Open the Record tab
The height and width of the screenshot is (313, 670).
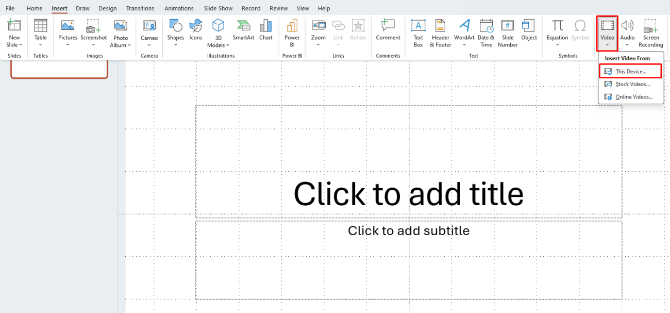[251, 8]
